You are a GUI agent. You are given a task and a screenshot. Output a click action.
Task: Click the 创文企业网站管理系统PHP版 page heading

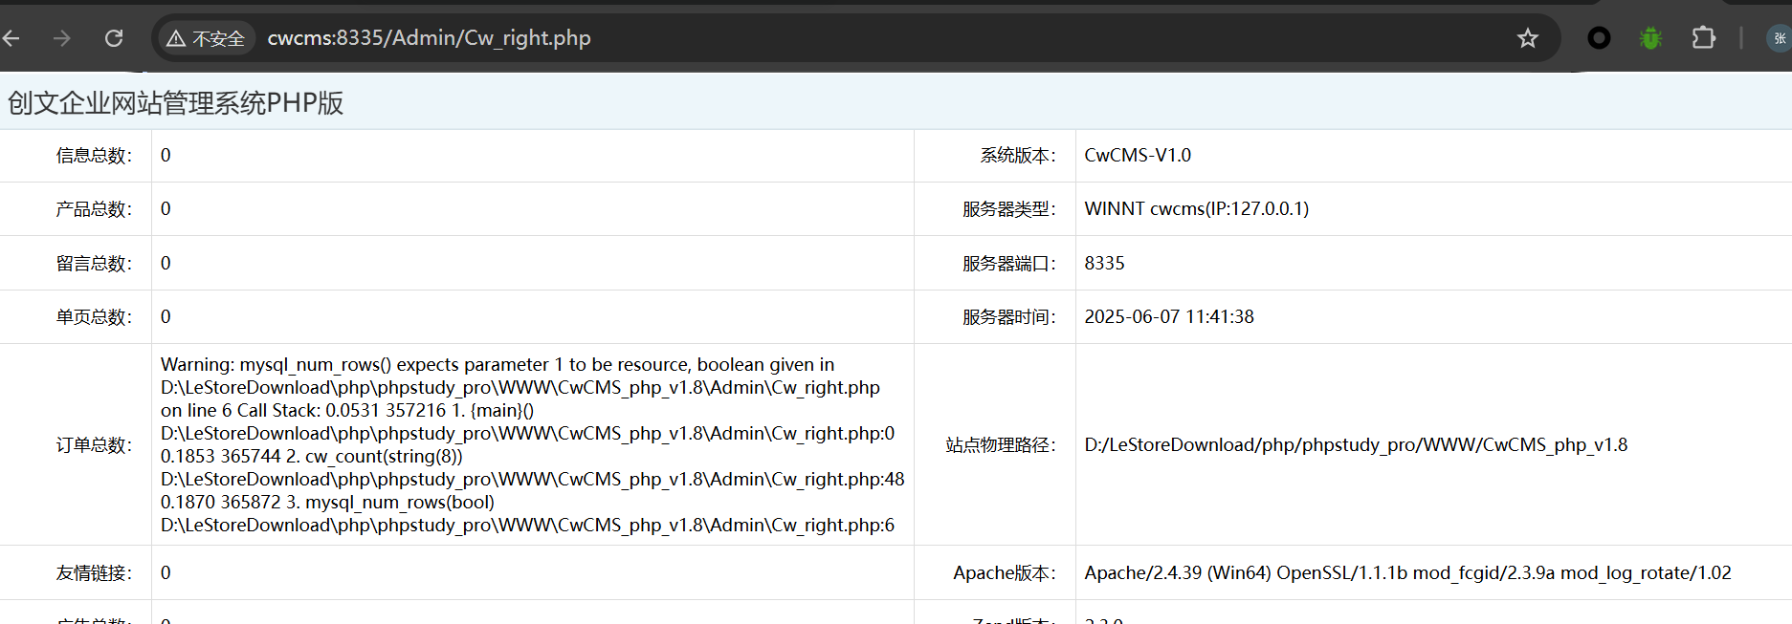(175, 103)
